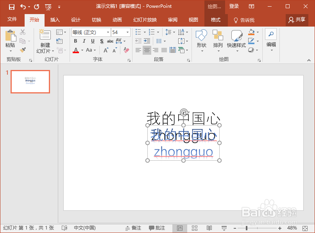Click the Save icon in the quick access toolbar
This screenshot has width=315, height=233.
pos(11,7)
